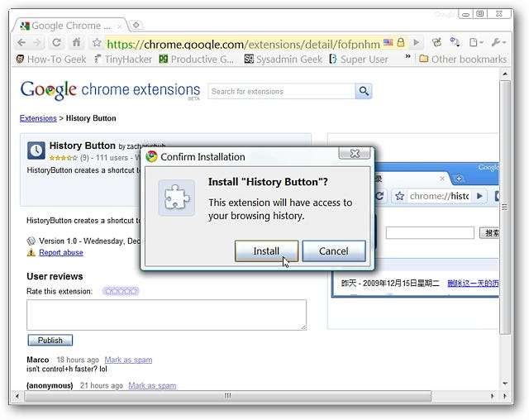Click the rating stars for this extension

pyautogui.click(x=121, y=291)
